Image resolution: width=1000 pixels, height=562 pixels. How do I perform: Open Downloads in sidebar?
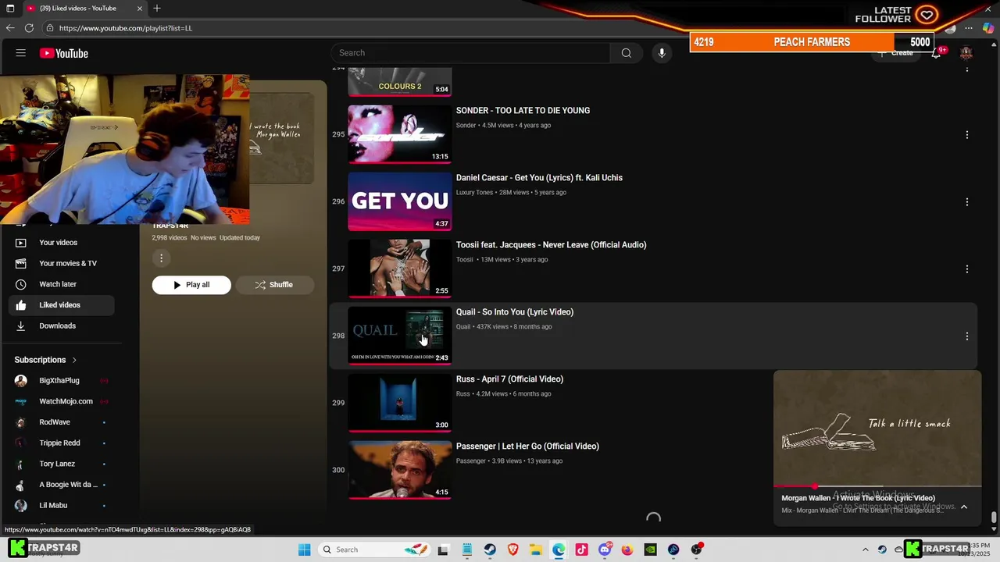(x=62, y=326)
